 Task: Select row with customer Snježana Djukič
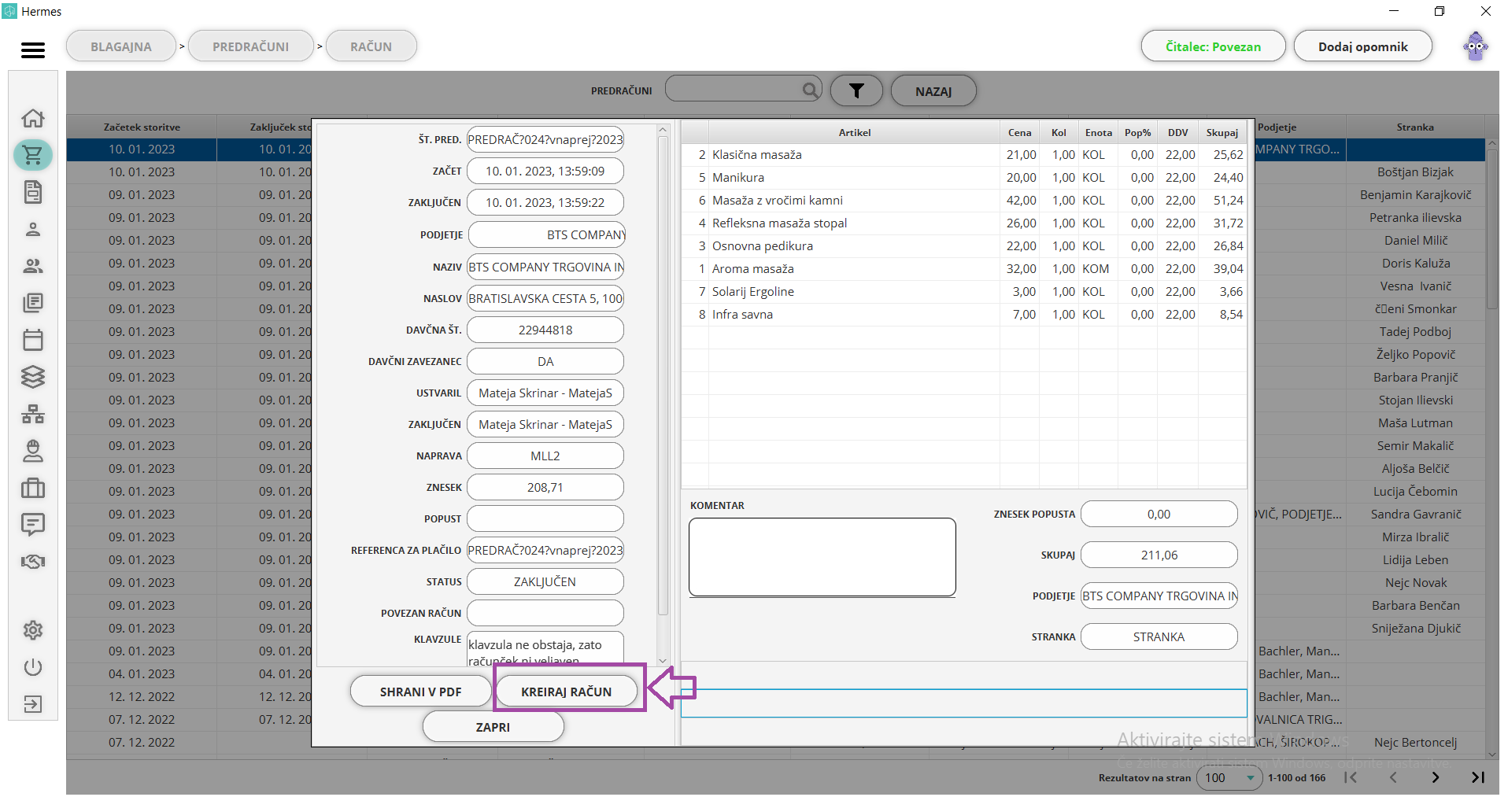[x=1415, y=629]
